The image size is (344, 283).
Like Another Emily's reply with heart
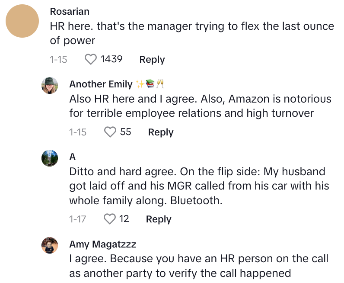pos(110,132)
